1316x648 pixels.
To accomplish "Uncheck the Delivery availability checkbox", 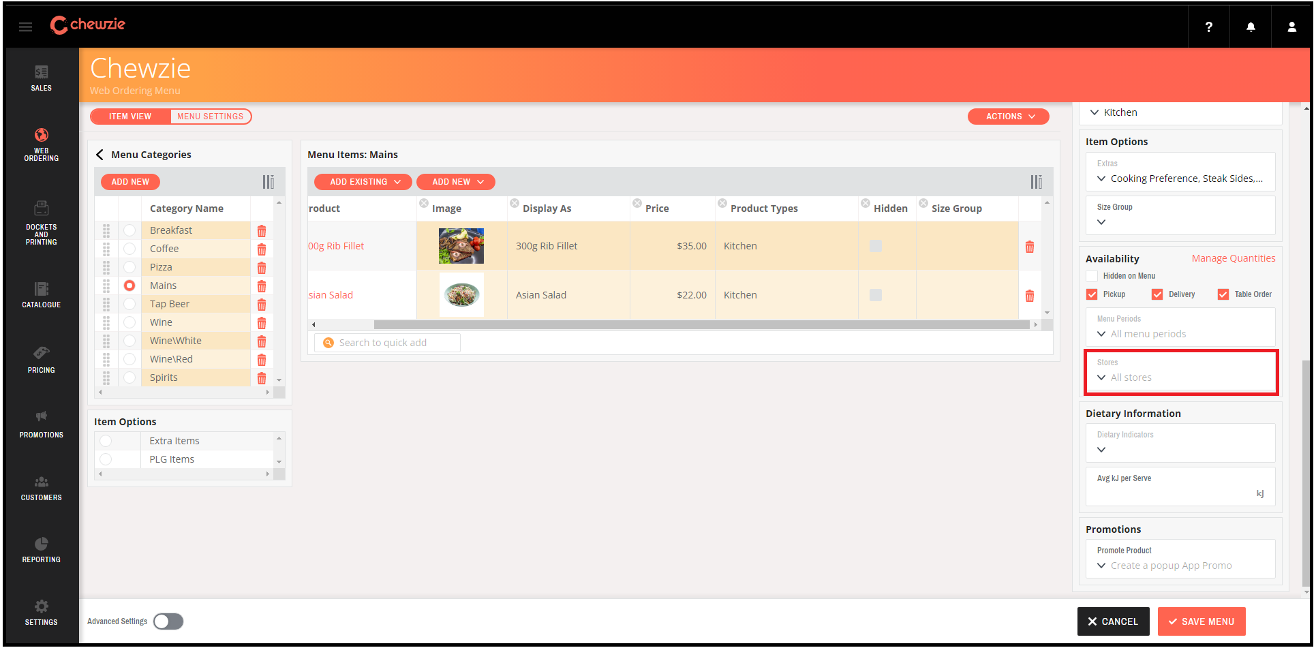I will [x=1157, y=294].
